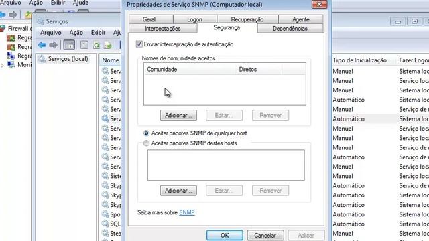Select the service row starting with Sist
Image resolution: width=429 pixels, height=241 pixels.
pyautogui.click(x=111, y=175)
